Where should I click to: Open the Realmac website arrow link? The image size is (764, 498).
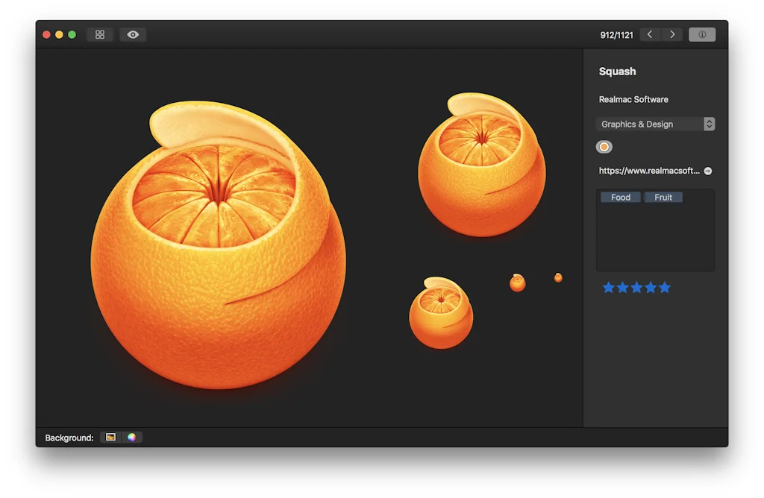pos(708,171)
